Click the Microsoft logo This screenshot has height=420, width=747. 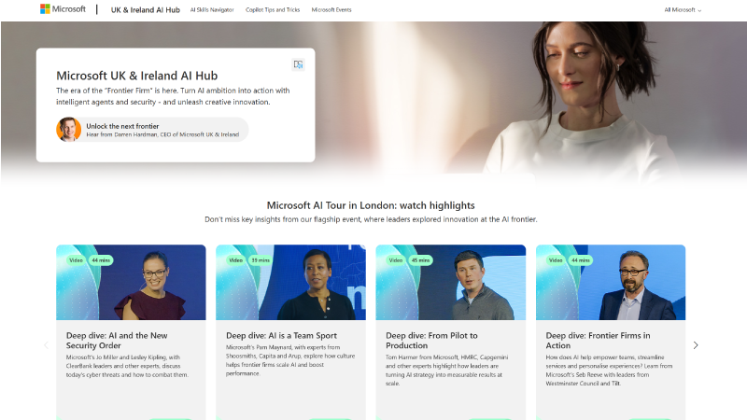pos(63,9)
